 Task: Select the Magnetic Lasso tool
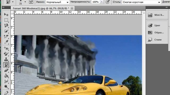point(6,26)
